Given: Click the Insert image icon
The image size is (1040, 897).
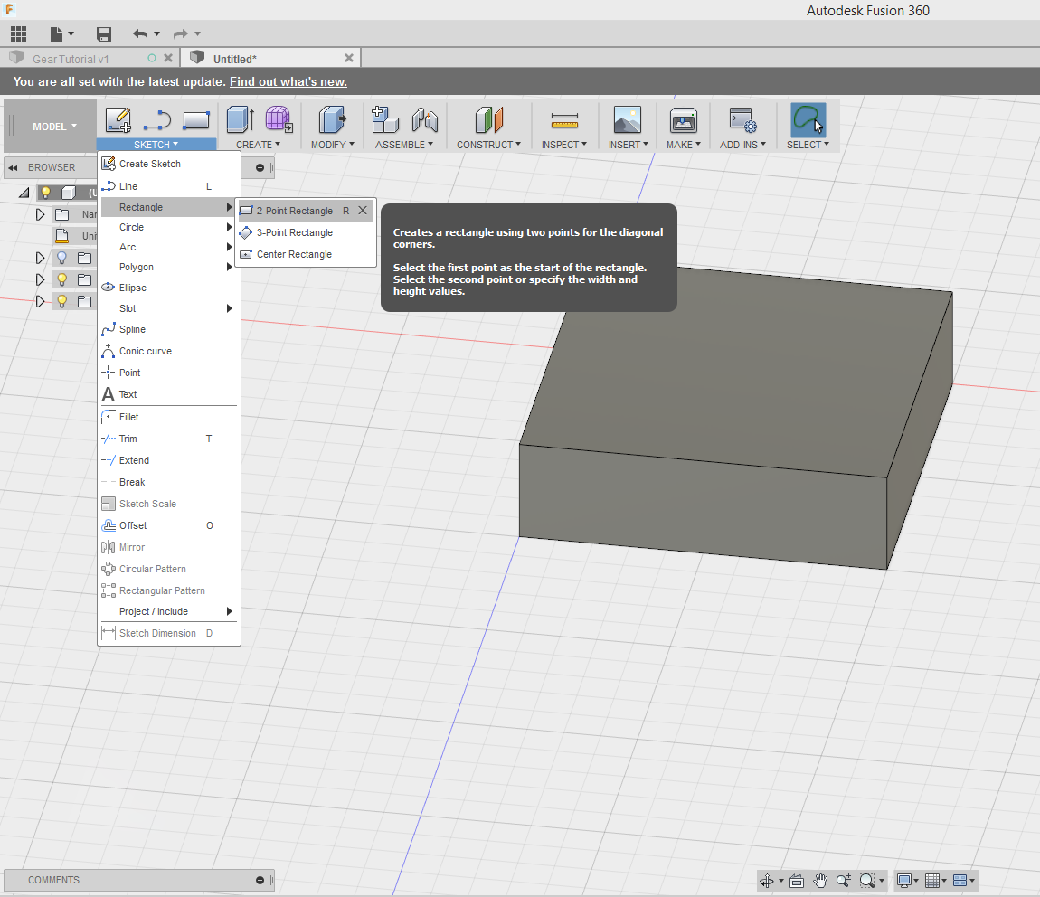Looking at the screenshot, I should pos(627,120).
